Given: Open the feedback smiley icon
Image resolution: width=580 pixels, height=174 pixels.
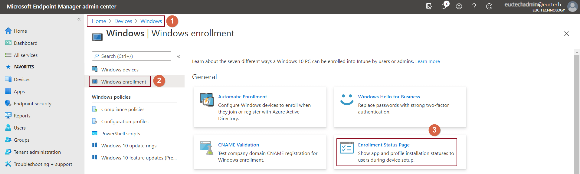Looking at the screenshot, I should (x=489, y=6).
